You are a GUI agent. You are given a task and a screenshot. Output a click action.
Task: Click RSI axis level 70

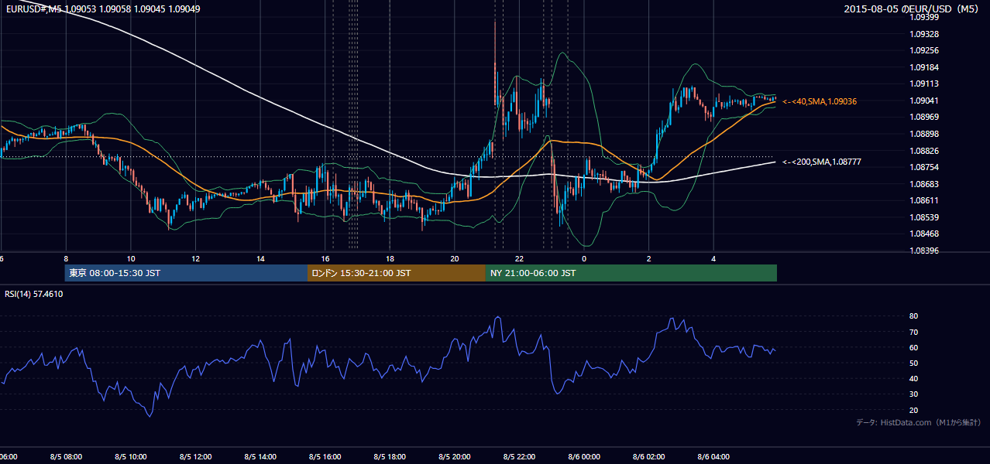(x=914, y=332)
